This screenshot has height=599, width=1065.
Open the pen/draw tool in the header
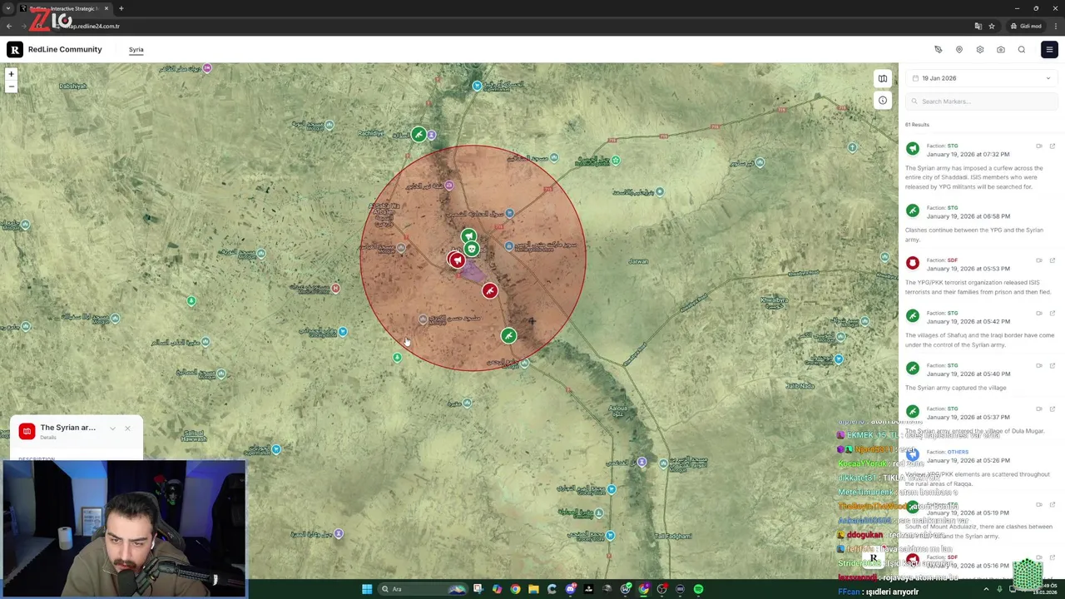(x=938, y=49)
